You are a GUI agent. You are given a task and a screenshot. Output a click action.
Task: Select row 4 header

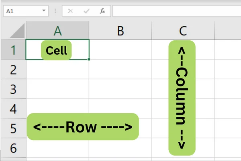click(13, 109)
